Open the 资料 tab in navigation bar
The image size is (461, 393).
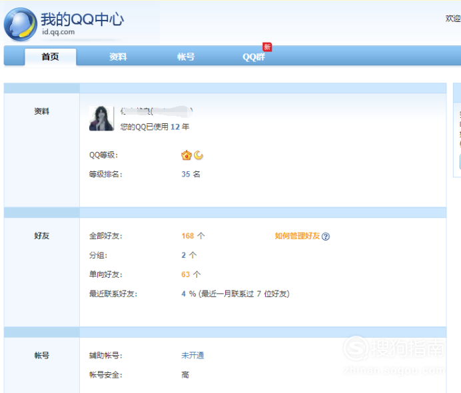point(118,57)
